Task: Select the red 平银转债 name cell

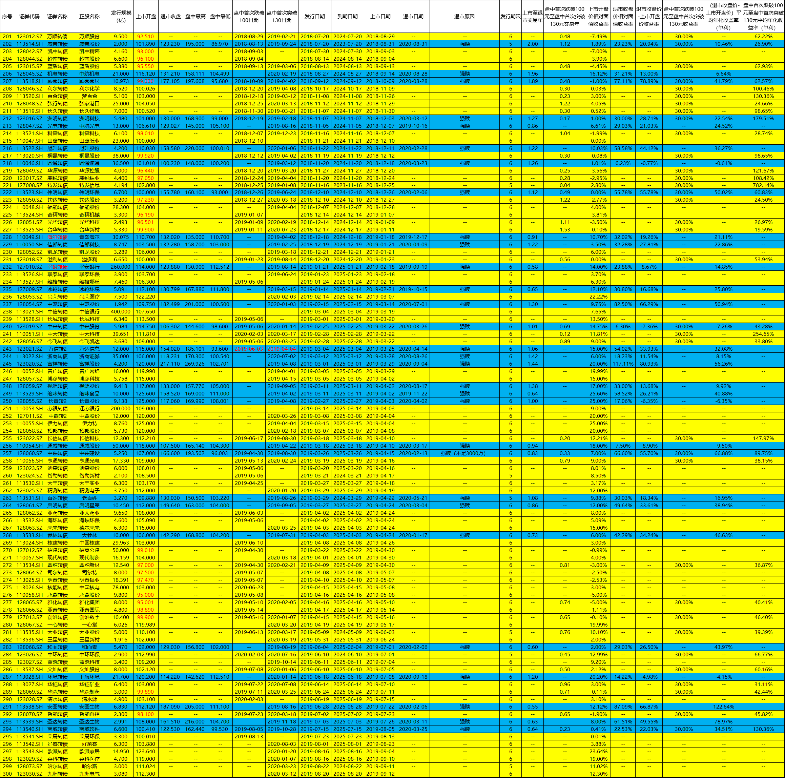Action: click(x=57, y=267)
